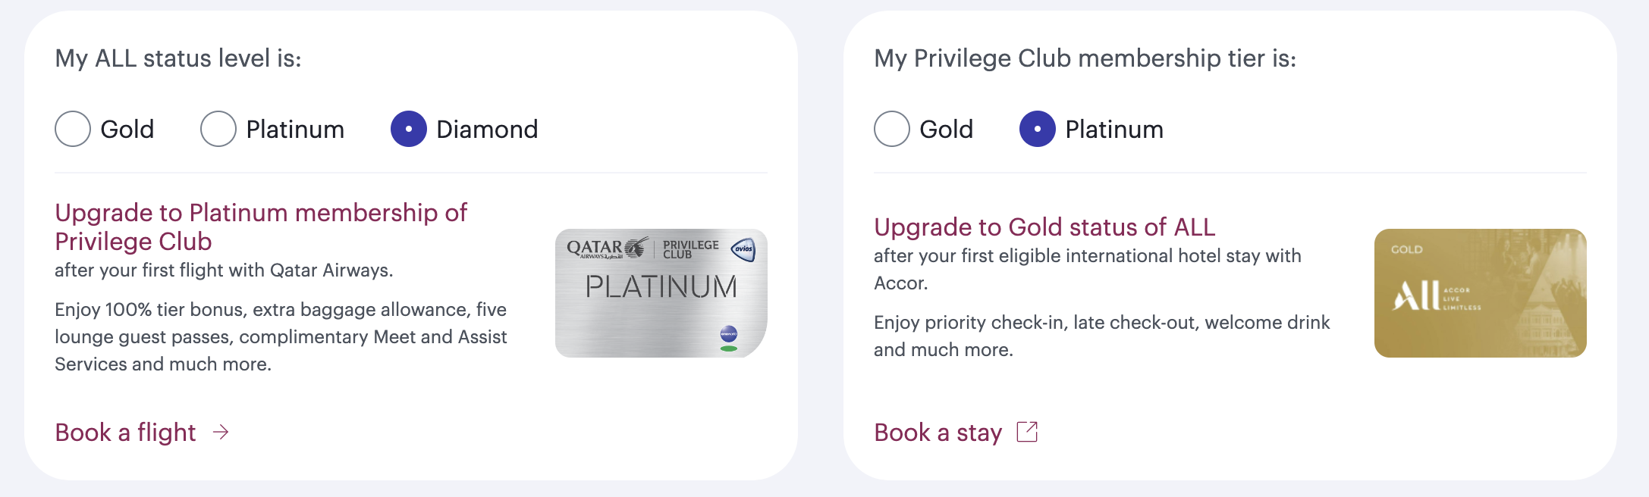Select the Diamond ALL status radio button
This screenshot has height=497, width=1649.
tap(409, 130)
